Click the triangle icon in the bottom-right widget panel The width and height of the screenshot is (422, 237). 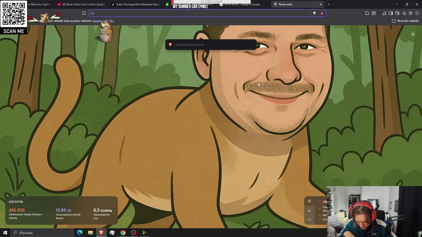pyautogui.click(x=309, y=210)
